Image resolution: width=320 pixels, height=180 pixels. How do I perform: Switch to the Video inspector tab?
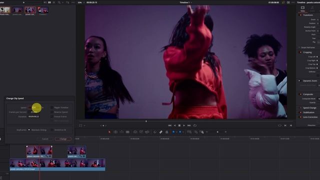[302, 9]
